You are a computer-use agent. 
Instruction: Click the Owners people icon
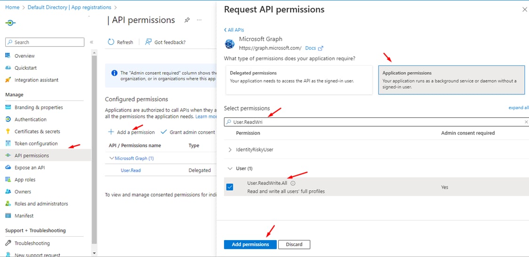point(8,192)
